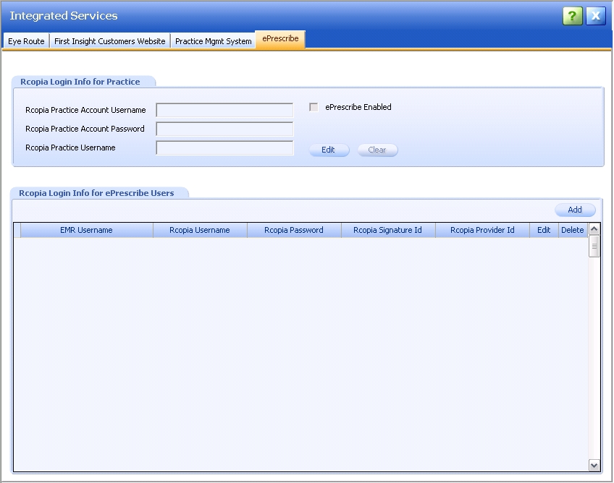Open First Insight Customers Website tab
This screenshot has height=483, width=614.
tap(110, 41)
